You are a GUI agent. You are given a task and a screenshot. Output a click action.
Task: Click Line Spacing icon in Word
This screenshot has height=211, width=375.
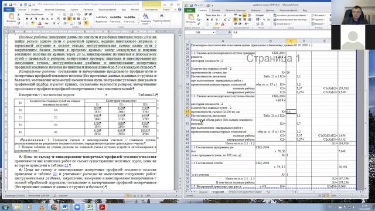[86, 19]
